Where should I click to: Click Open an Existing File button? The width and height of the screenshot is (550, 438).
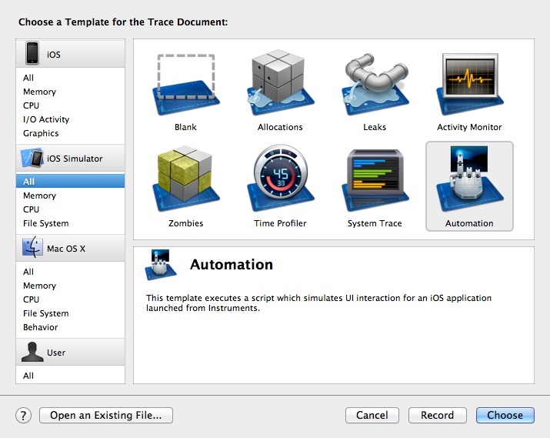(x=106, y=415)
